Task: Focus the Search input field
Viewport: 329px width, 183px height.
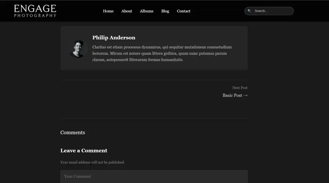Action: point(272,11)
